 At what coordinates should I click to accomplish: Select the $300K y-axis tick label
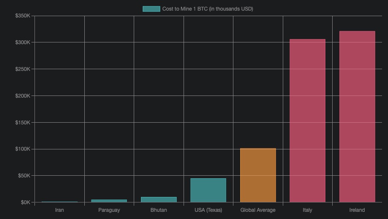click(x=23, y=42)
